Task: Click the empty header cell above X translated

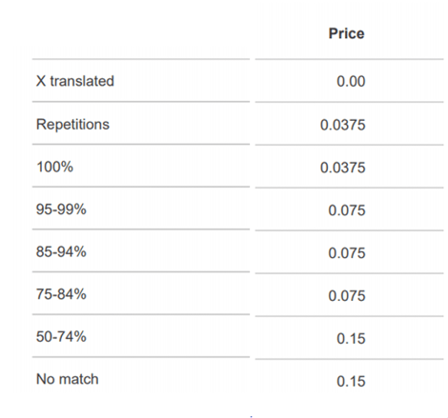Action: click(x=141, y=33)
